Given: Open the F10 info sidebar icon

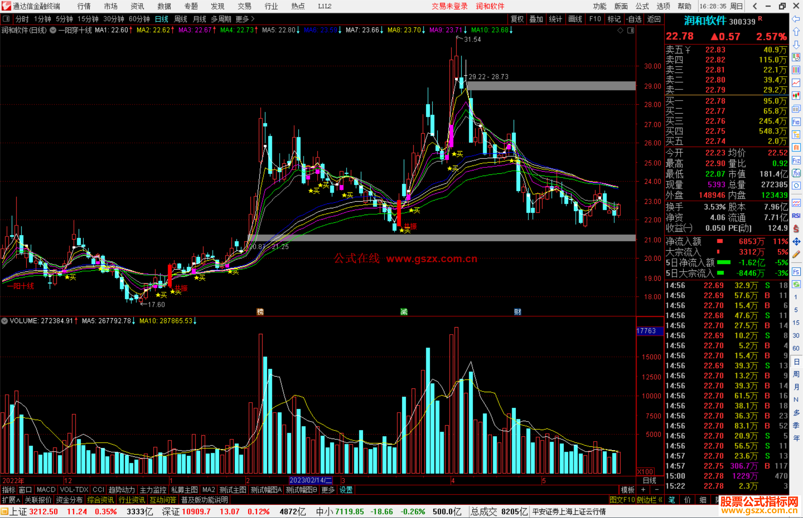Looking at the screenshot, I should click(796, 122).
